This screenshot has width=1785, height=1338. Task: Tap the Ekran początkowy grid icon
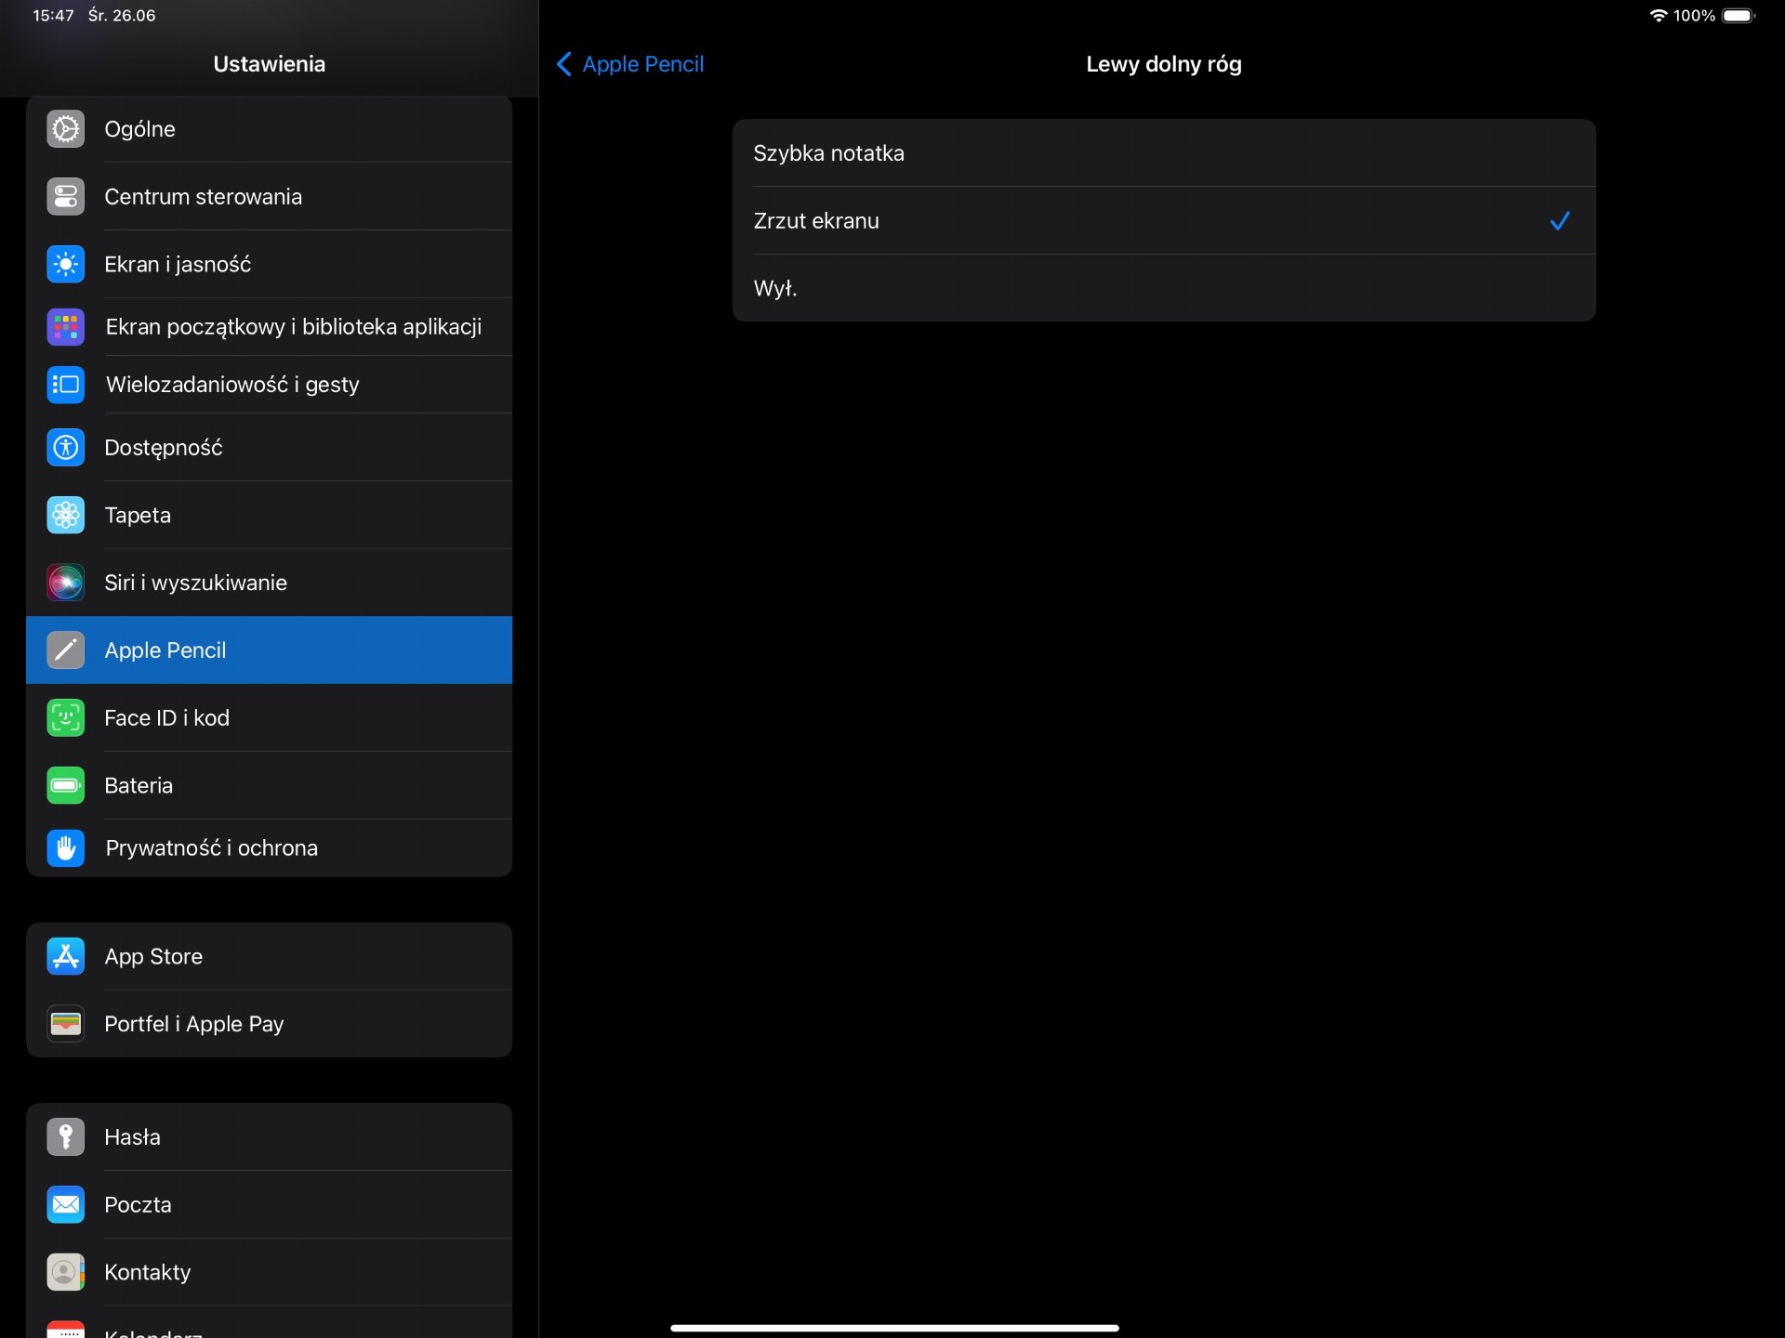coord(65,327)
